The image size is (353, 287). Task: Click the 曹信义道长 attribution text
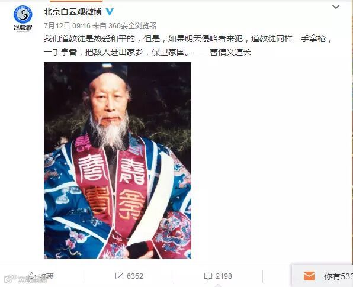point(230,52)
